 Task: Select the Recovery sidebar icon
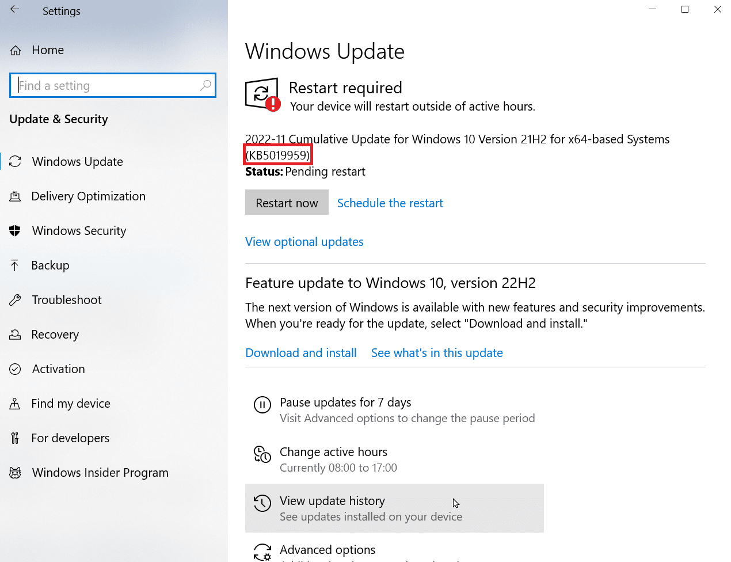coord(16,334)
